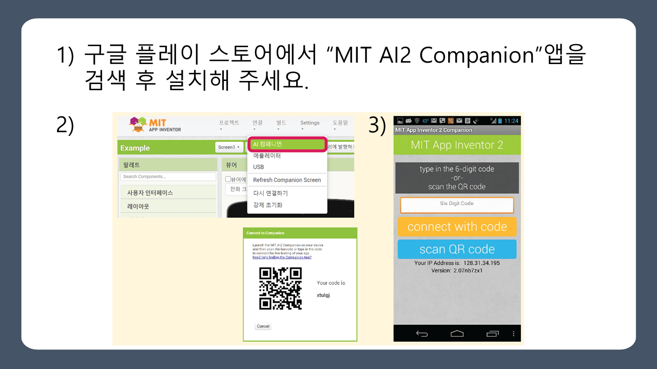Open the 연결 menu
The height and width of the screenshot is (369, 657).
click(x=257, y=122)
